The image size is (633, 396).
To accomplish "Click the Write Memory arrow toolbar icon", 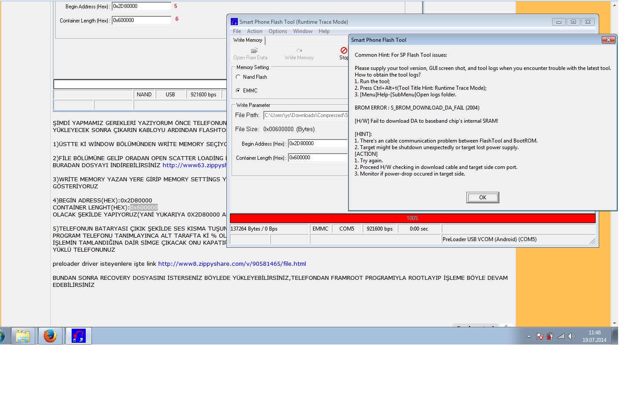I will [299, 51].
